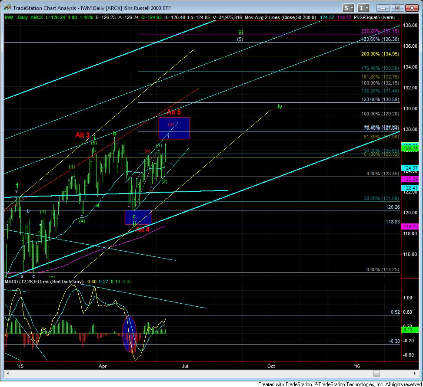Click the '161.80% (132.75)' Fibonacci label

tap(380, 77)
